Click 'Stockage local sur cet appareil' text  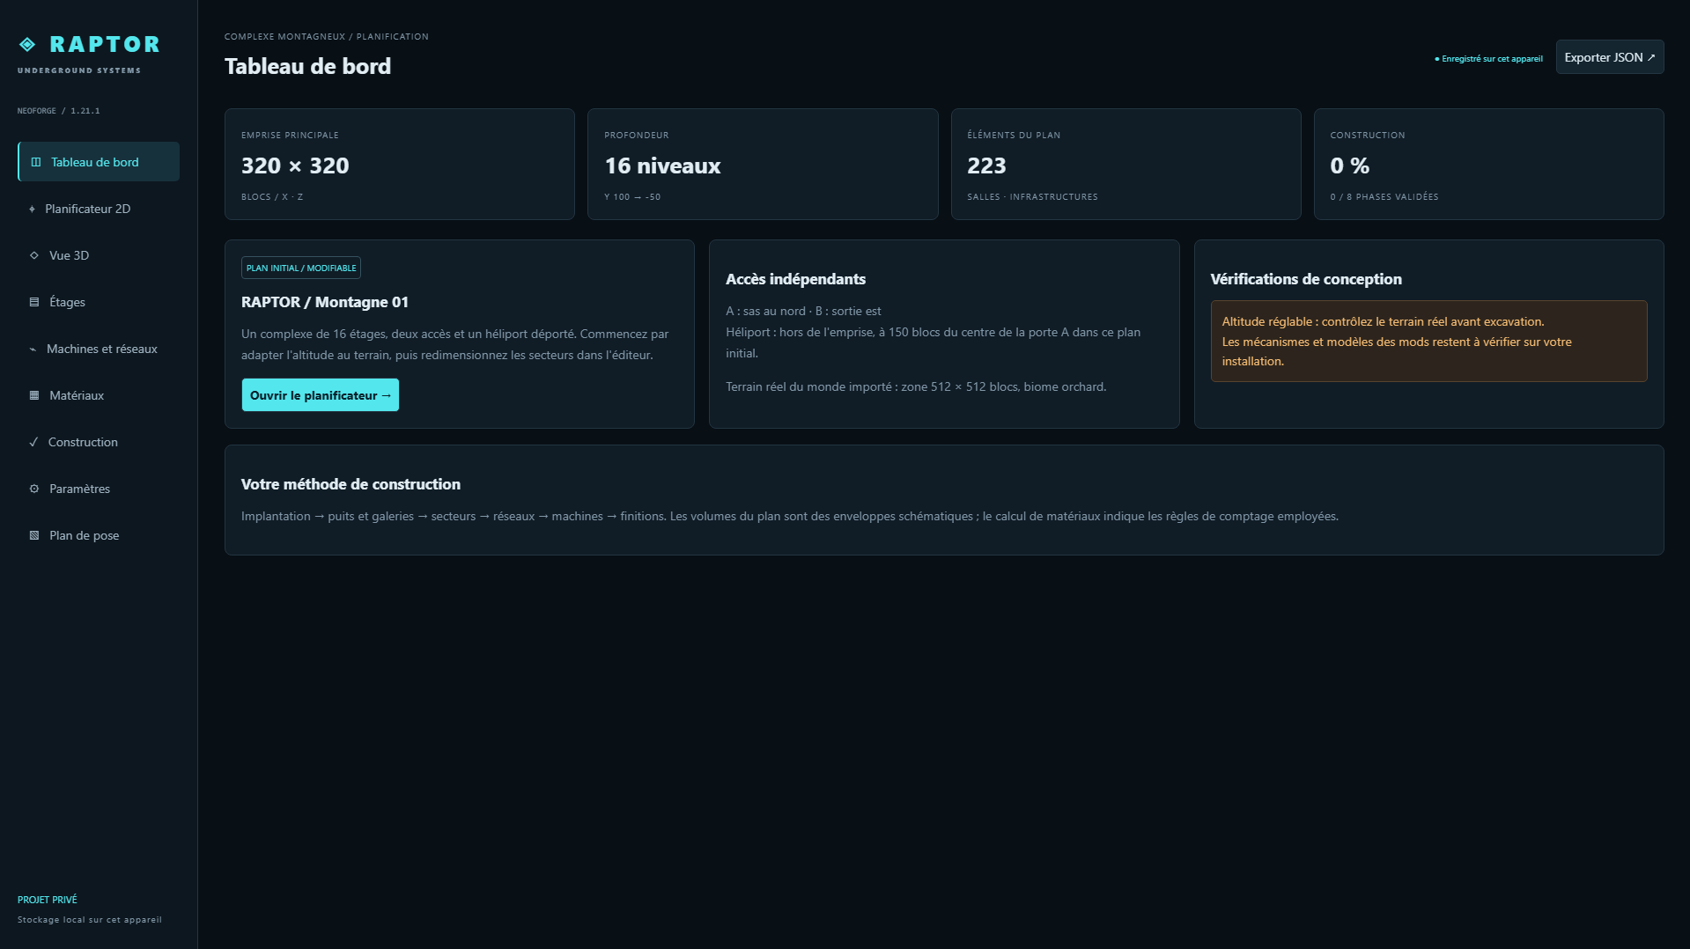pyautogui.click(x=90, y=920)
